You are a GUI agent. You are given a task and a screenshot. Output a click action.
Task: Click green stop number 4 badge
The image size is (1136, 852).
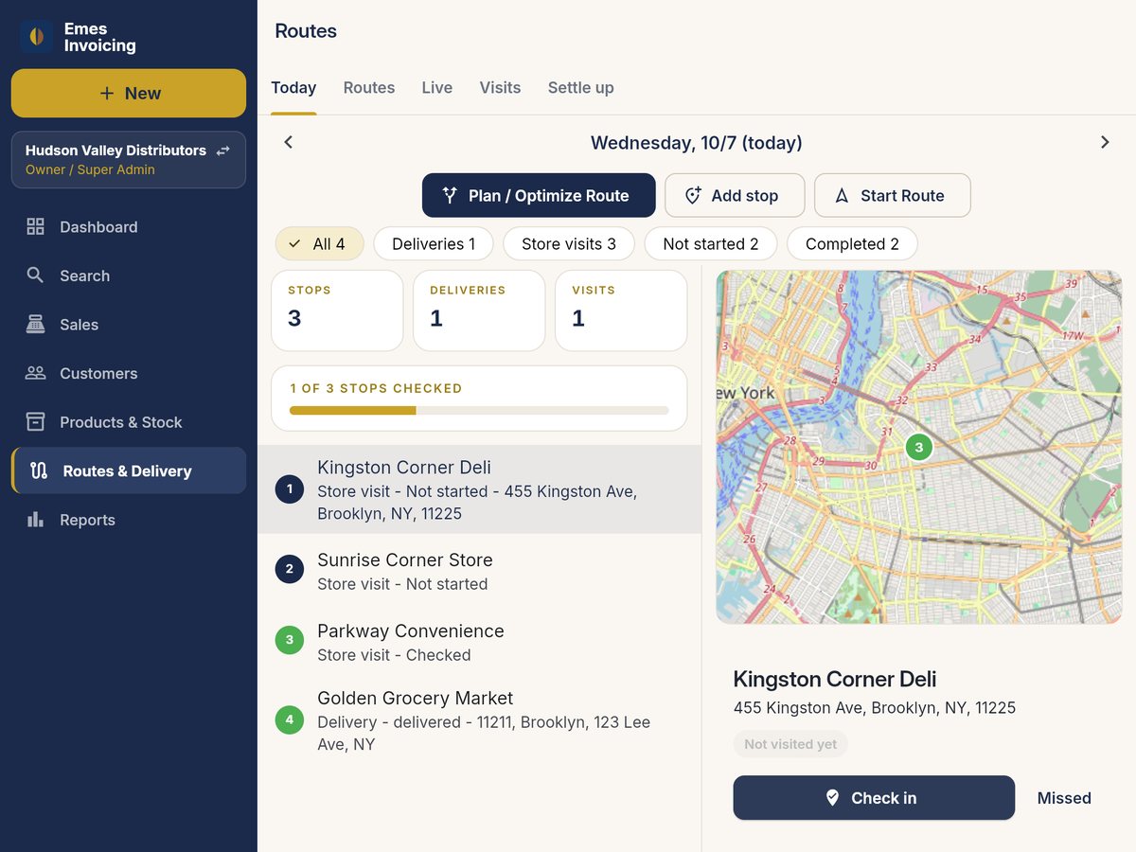(x=290, y=719)
